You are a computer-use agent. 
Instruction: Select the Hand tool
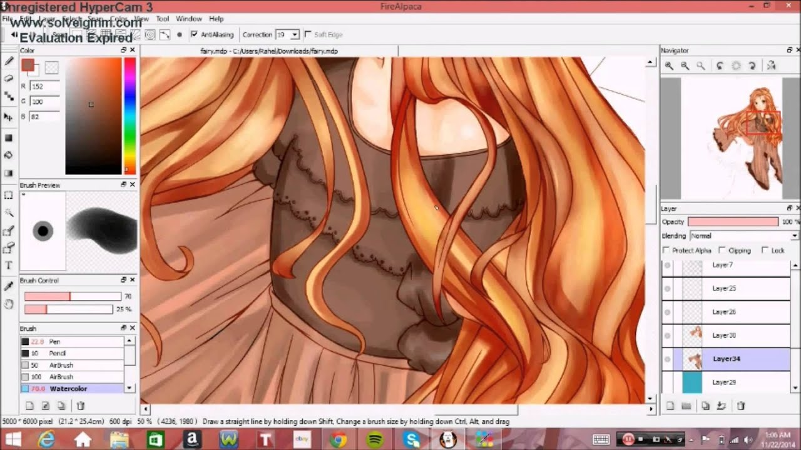(x=9, y=304)
